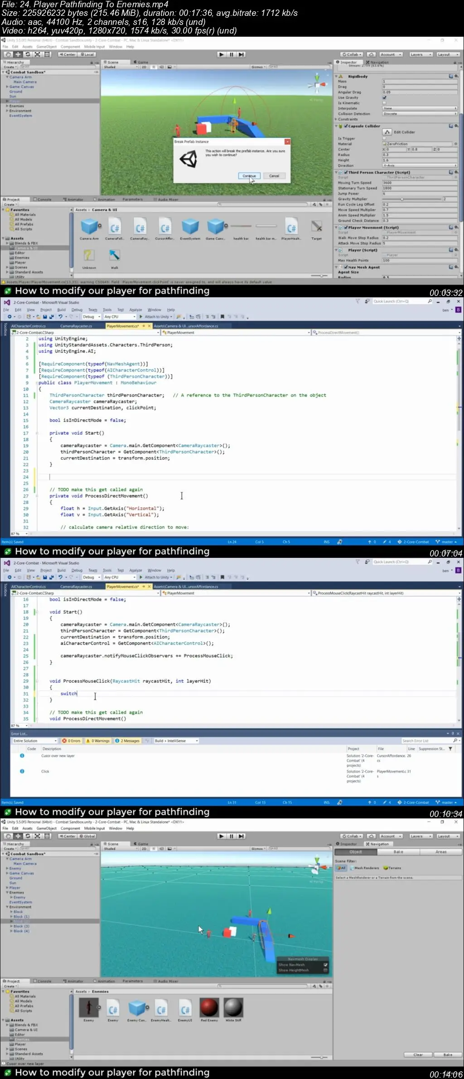Click the Local pivot orientation button

(x=87, y=54)
